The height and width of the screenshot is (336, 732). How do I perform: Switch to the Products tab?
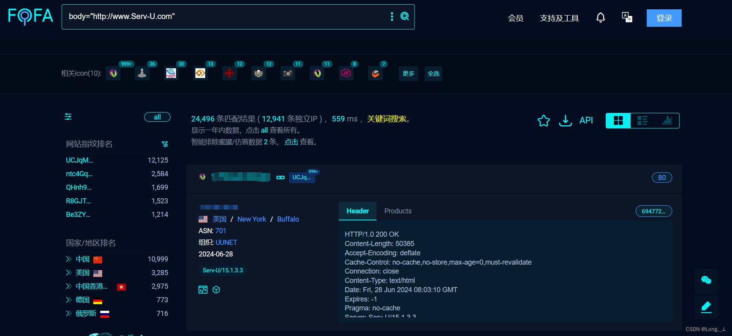click(x=398, y=211)
